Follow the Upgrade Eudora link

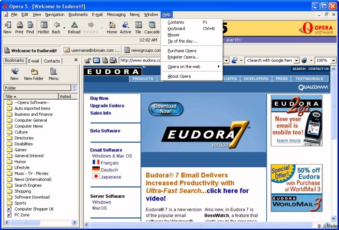107,105
